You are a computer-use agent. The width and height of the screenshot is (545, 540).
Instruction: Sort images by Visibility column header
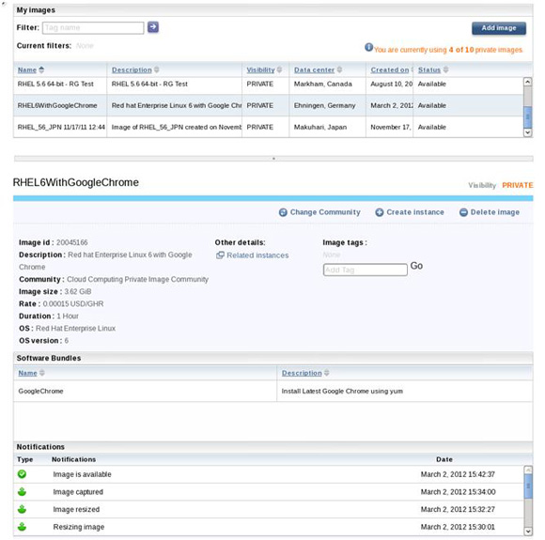pyautogui.click(x=260, y=69)
